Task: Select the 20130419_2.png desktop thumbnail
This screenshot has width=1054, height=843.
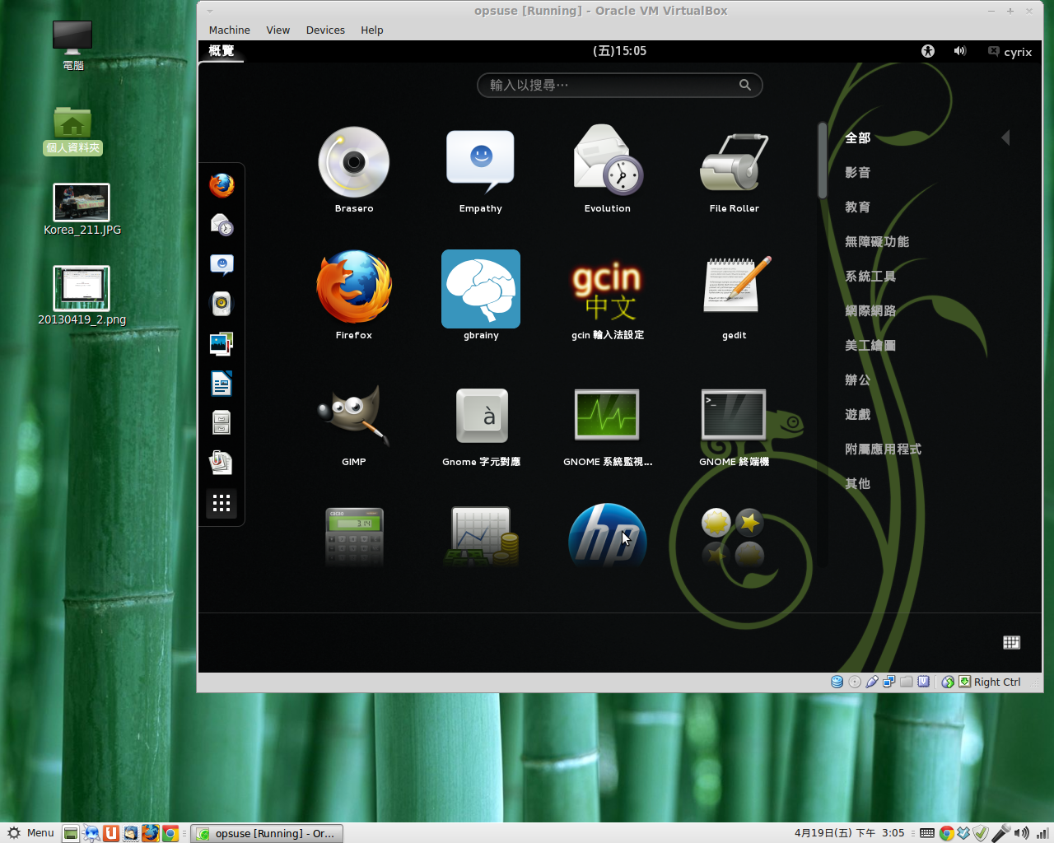Action: 82,296
